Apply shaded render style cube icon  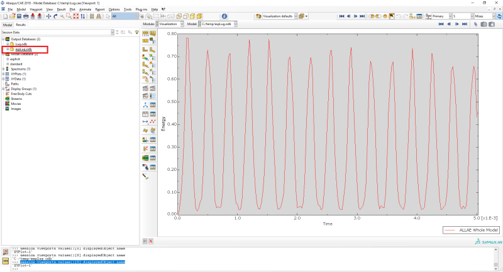click(199, 16)
